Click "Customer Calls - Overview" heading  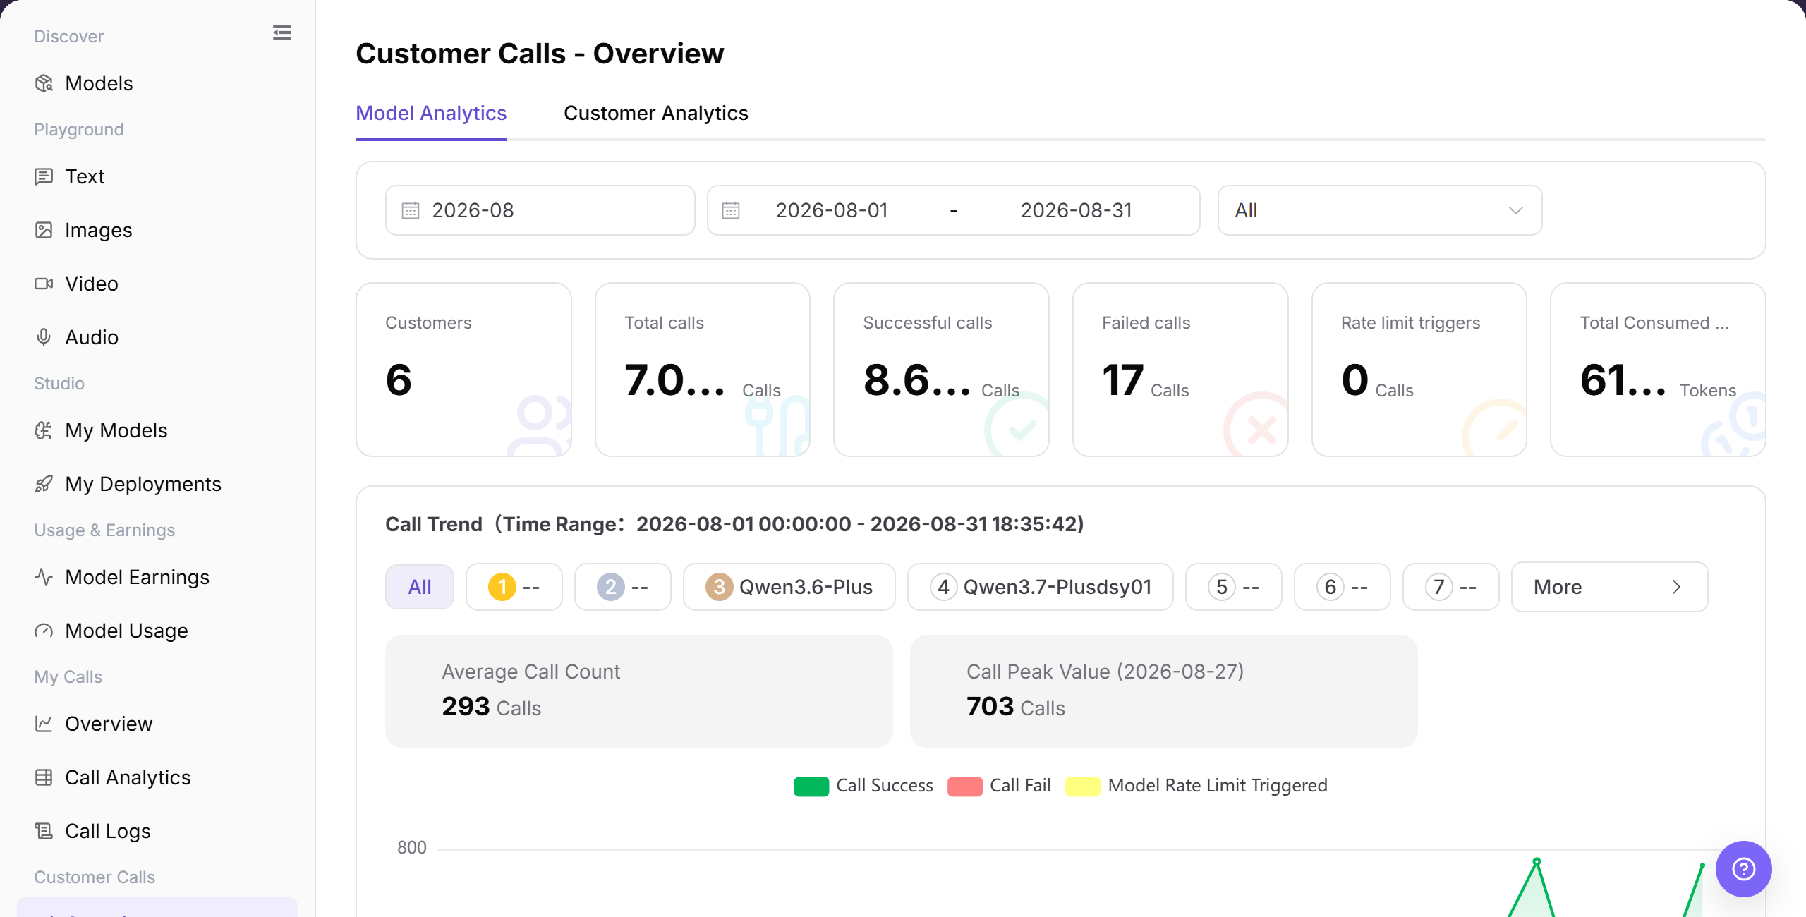(x=540, y=54)
